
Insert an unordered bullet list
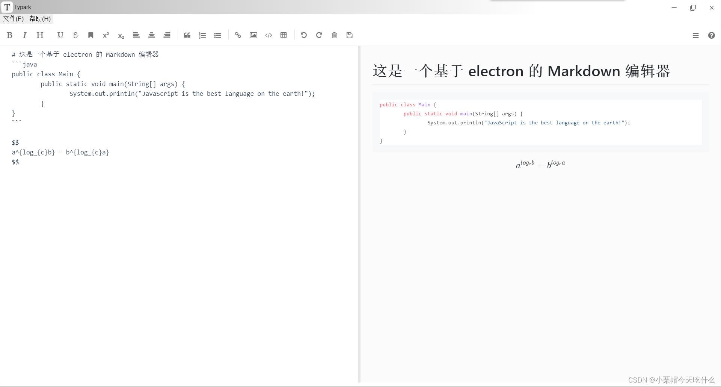(218, 35)
